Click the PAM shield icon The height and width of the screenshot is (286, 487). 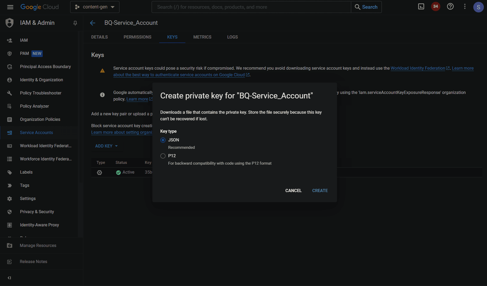pos(9,54)
